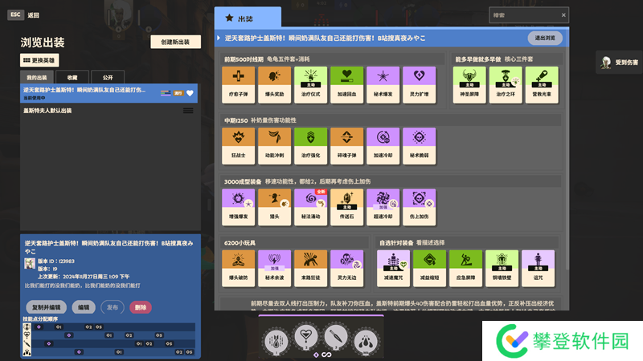This screenshot has height=361, width=643.
Task: Open the 更换英雄 hero selector
Action: pyautogui.click(x=39, y=60)
